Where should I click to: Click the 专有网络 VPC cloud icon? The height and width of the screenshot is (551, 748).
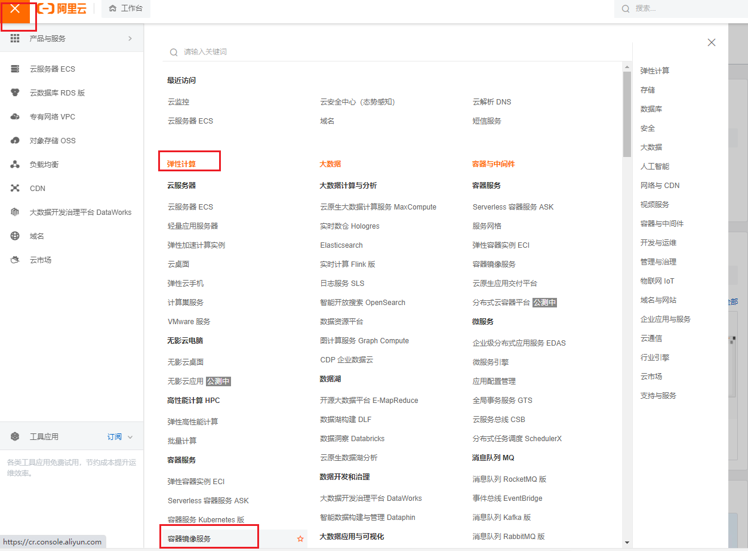pos(16,116)
